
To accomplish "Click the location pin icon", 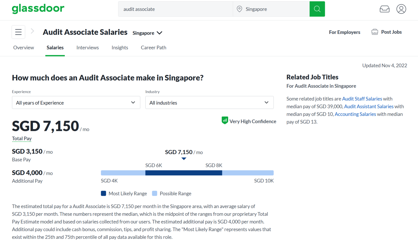I will point(239,9).
